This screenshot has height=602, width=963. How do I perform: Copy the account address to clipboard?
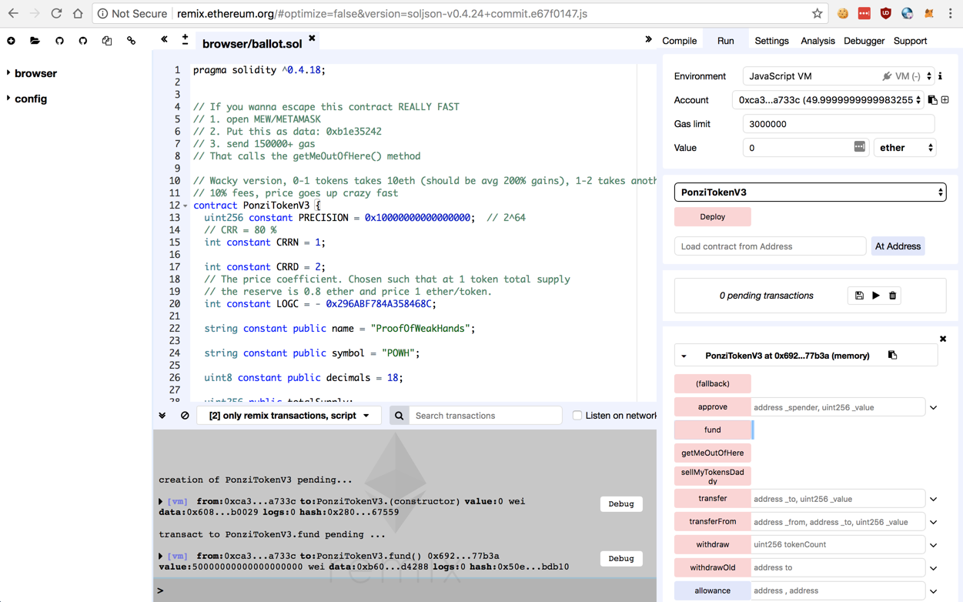click(932, 100)
